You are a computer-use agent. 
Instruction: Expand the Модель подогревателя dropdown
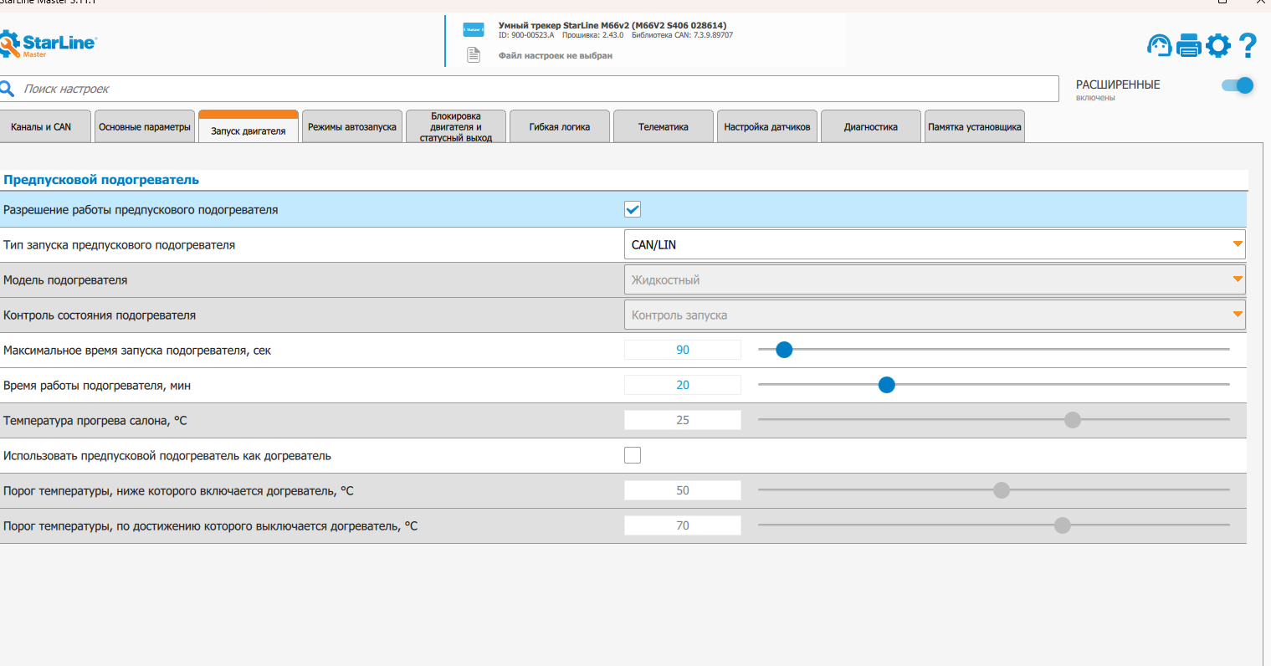pos(934,279)
